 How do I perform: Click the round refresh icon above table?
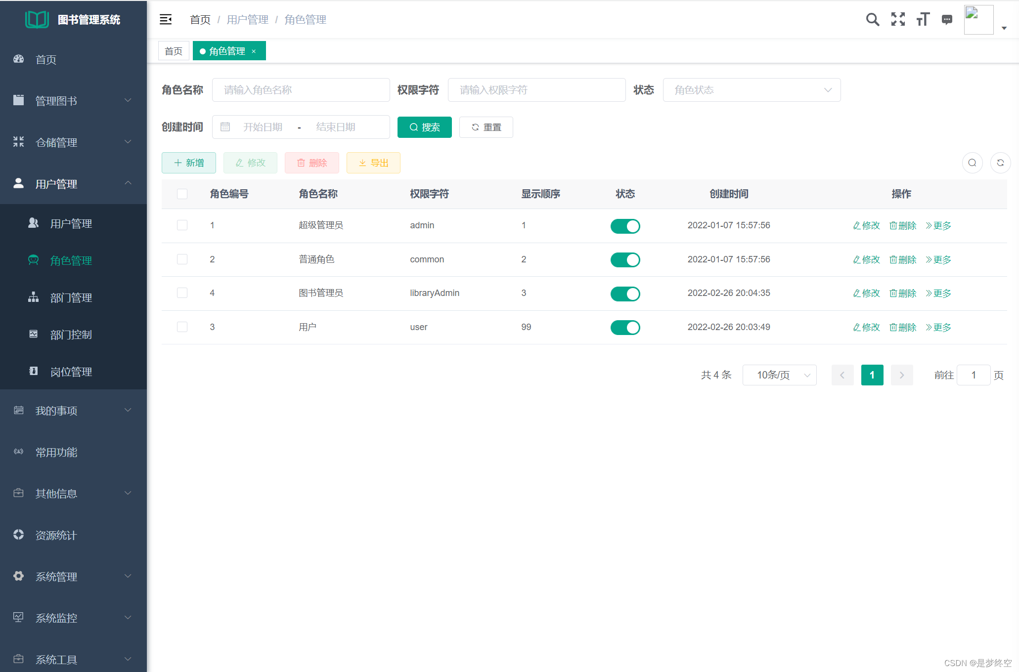(1000, 163)
